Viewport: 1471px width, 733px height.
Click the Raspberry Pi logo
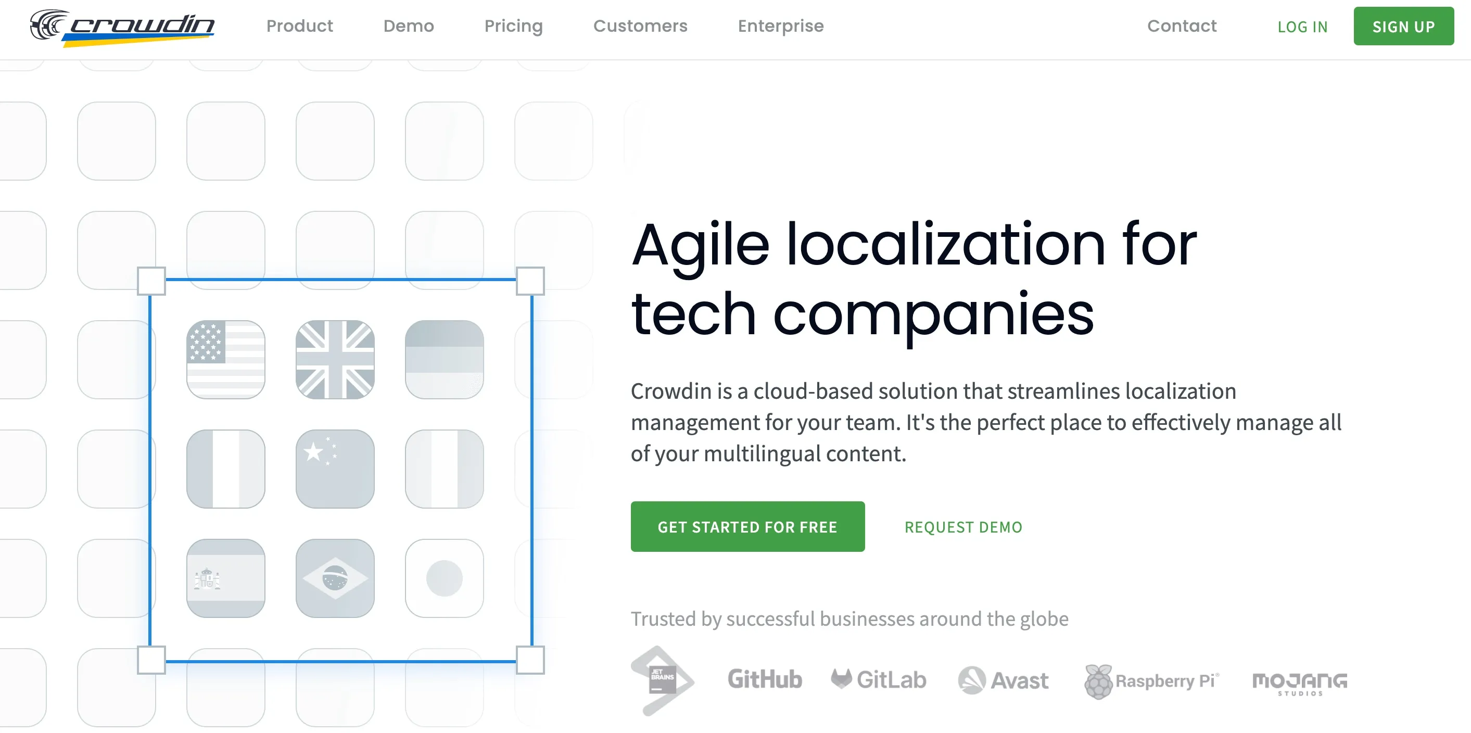pos(1152,681)
